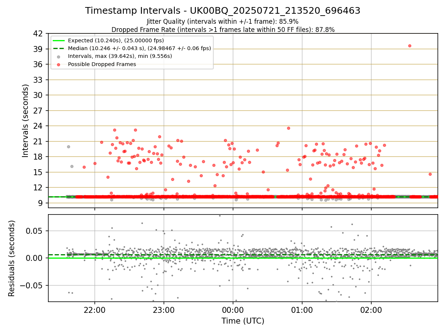The height and width of the screenshot is (334, 446).
Task: Select the "Dropped Frame Rate" 87.8% subtitle line
Action: pyautogui.click(x=223, y=30)
